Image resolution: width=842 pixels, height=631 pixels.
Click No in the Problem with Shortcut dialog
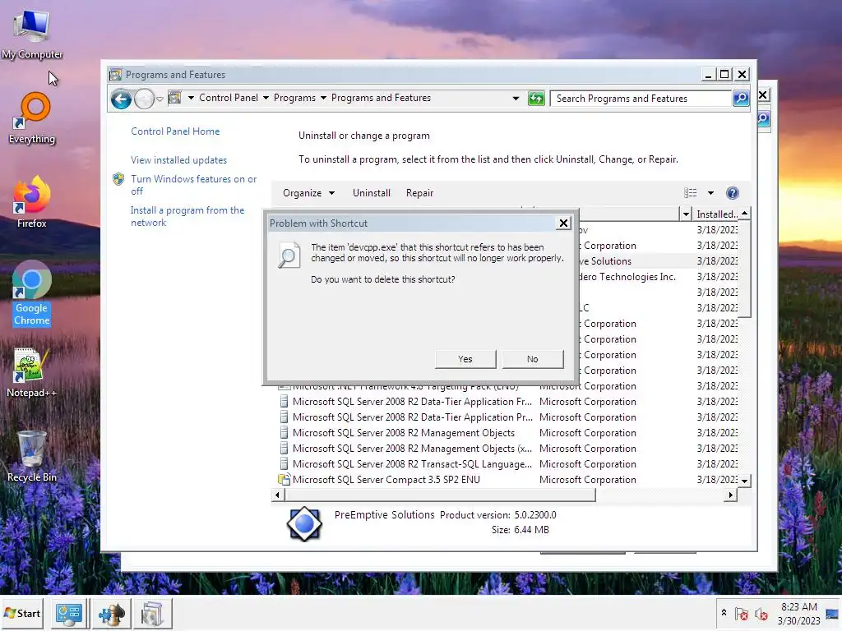532,359
